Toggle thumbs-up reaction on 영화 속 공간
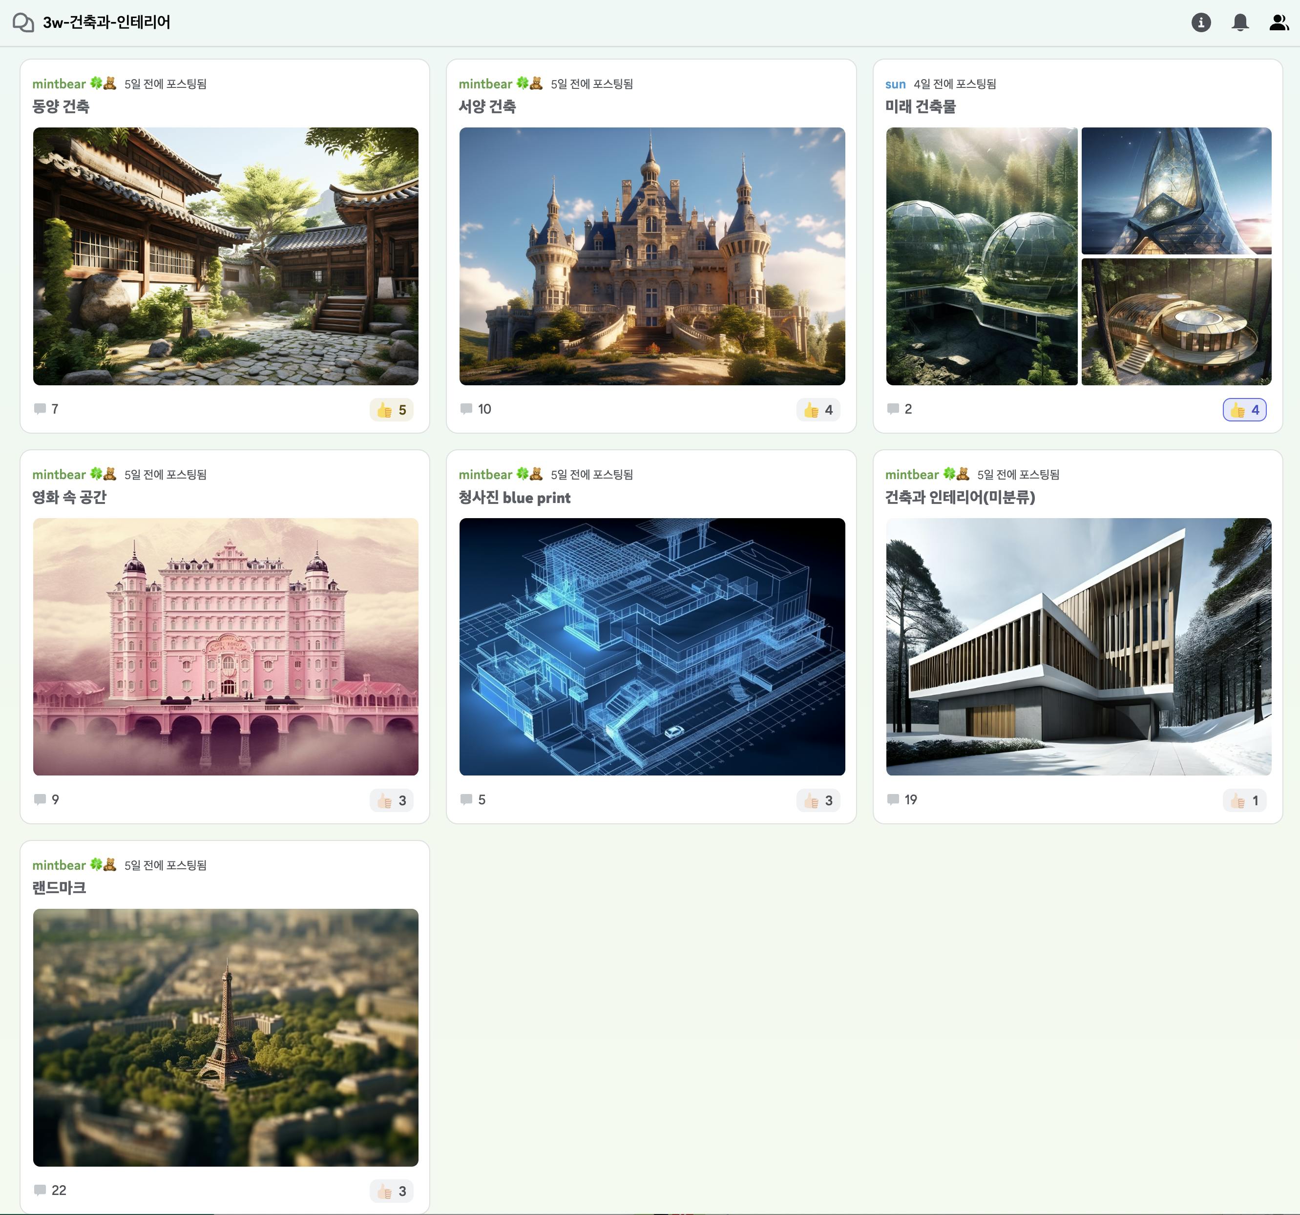The image size is (1300, 1215). pos(391,800)
